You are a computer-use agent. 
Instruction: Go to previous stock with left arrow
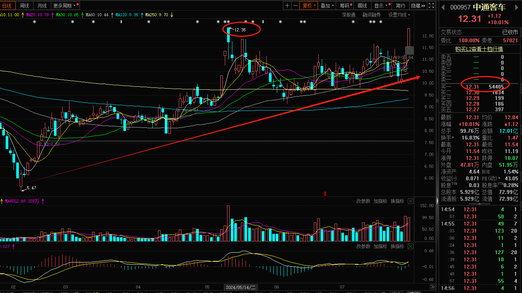pos(443,7)
